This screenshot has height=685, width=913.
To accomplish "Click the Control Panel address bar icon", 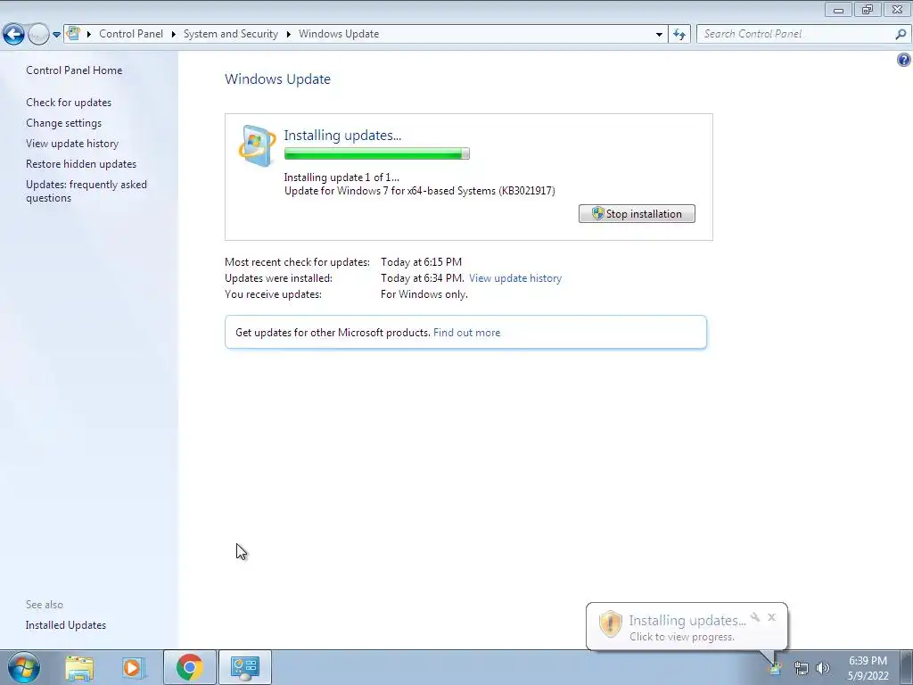I will [73, 33].
